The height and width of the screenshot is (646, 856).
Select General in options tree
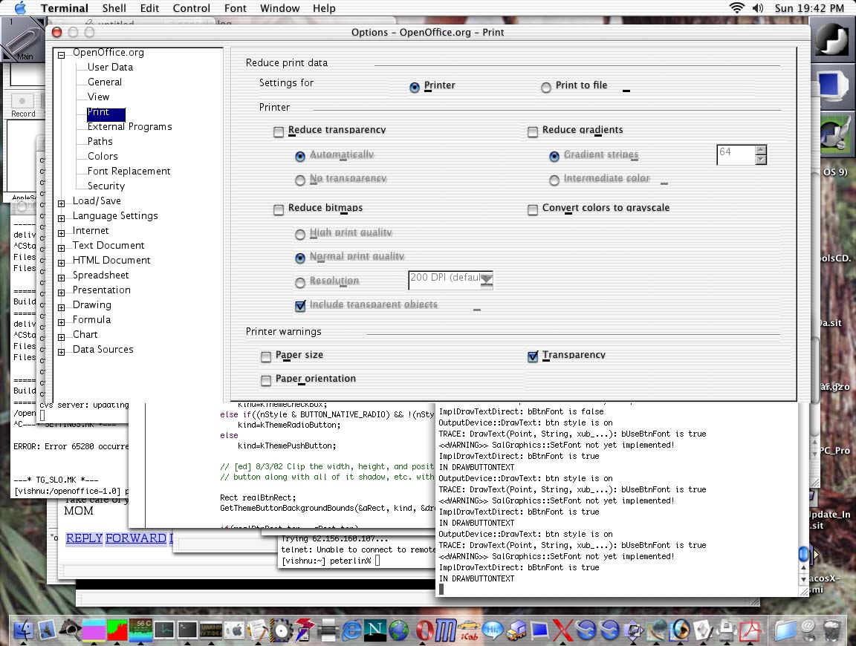tap(105, 82)
